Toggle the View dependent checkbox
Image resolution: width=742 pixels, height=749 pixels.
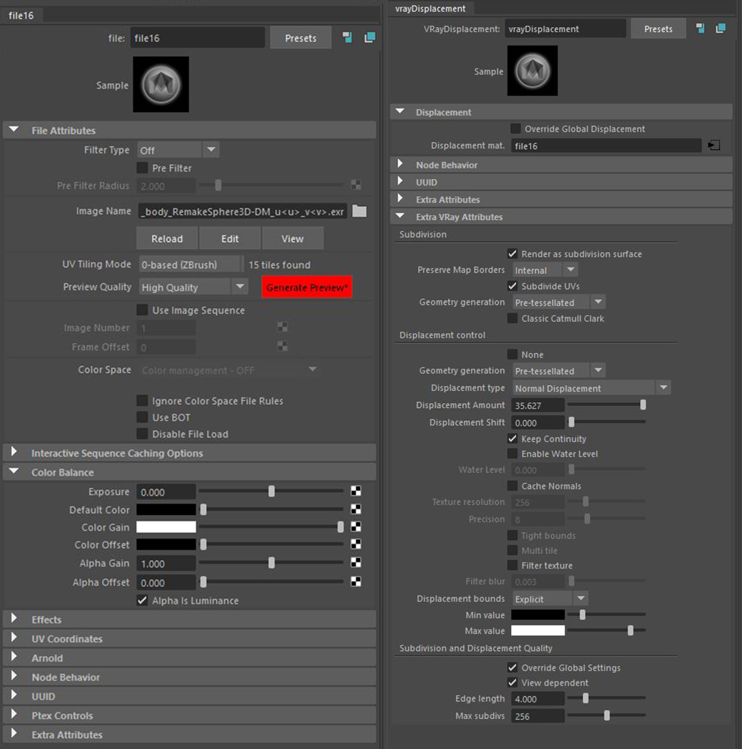click(x=512, y=683)
